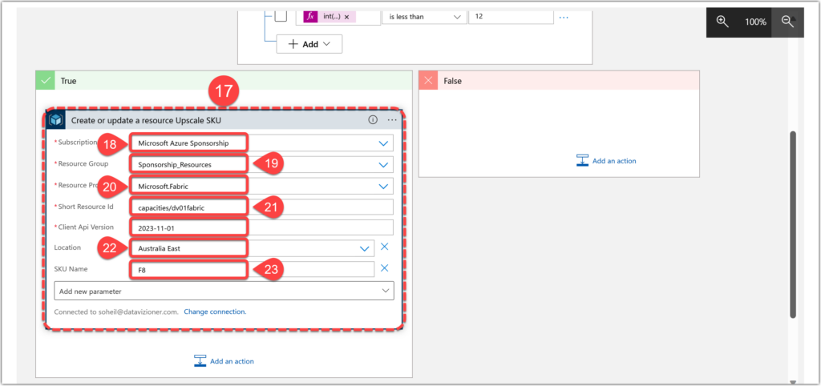
Task: Expand the Location dropdown
Action: click(365, 249)
